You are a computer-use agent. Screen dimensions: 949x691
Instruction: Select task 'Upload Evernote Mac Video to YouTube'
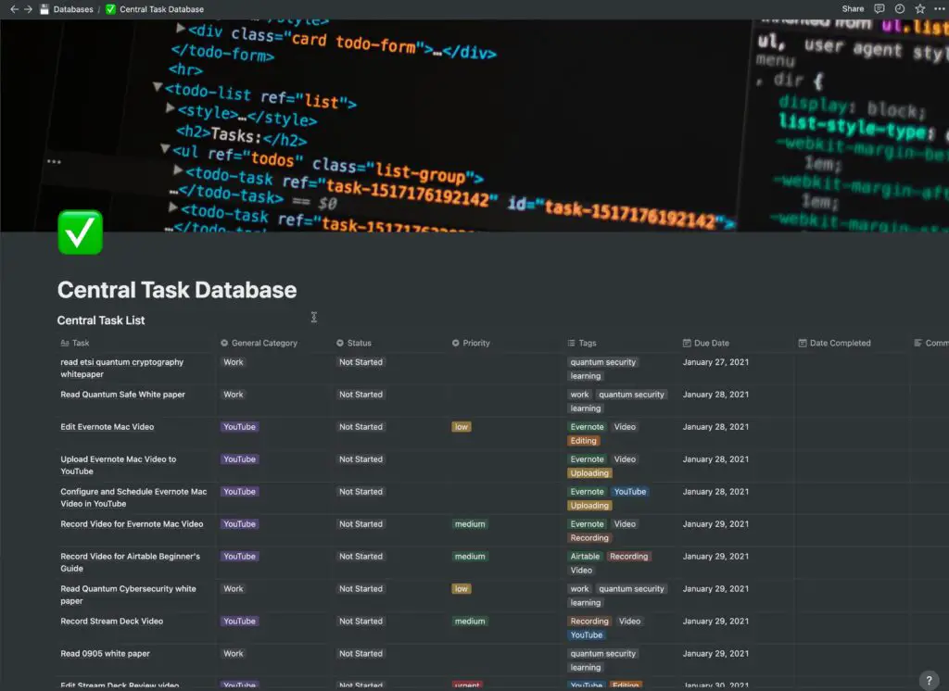coord(118,465)
